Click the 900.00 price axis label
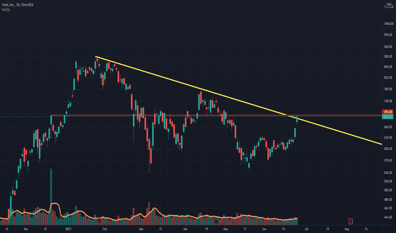396x233 pixels. point(388,57)
